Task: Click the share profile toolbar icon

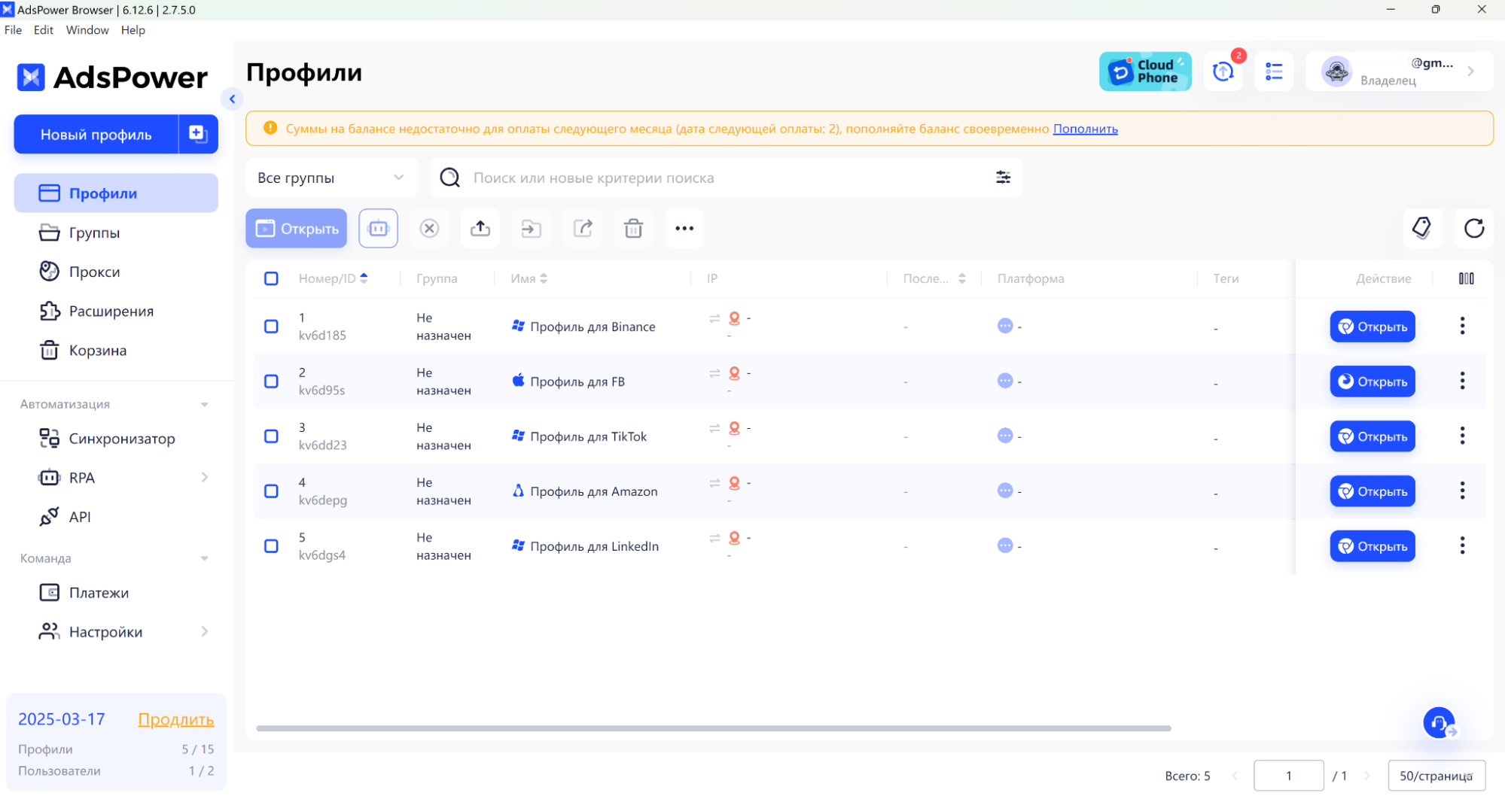Action: pyautogui.click(x=583, y=228)
